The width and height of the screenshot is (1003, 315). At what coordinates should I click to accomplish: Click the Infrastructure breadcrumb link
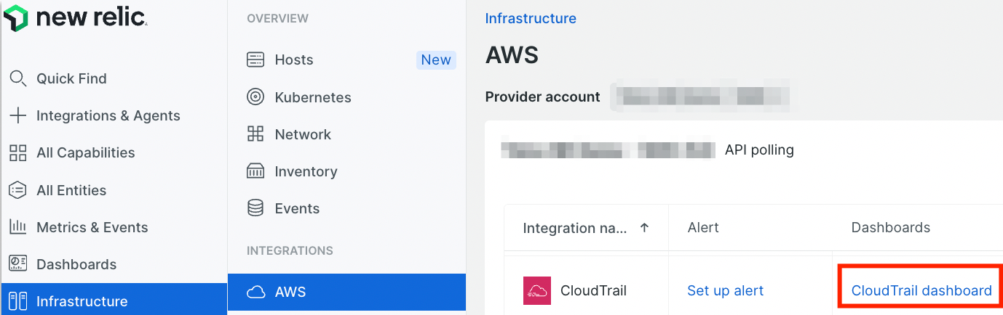click(531, 18)
